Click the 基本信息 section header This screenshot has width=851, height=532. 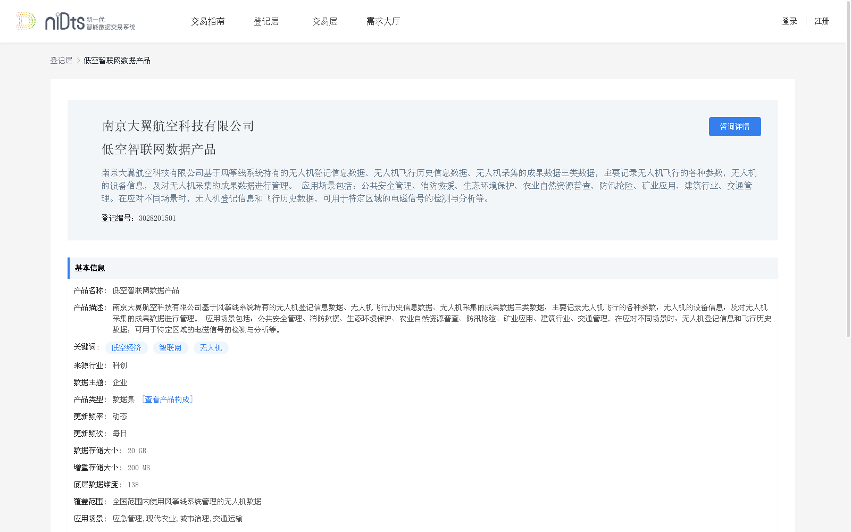tap(423, 268)
